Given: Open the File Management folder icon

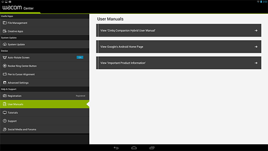Looking at the screenshot, I should click(5, 23).
